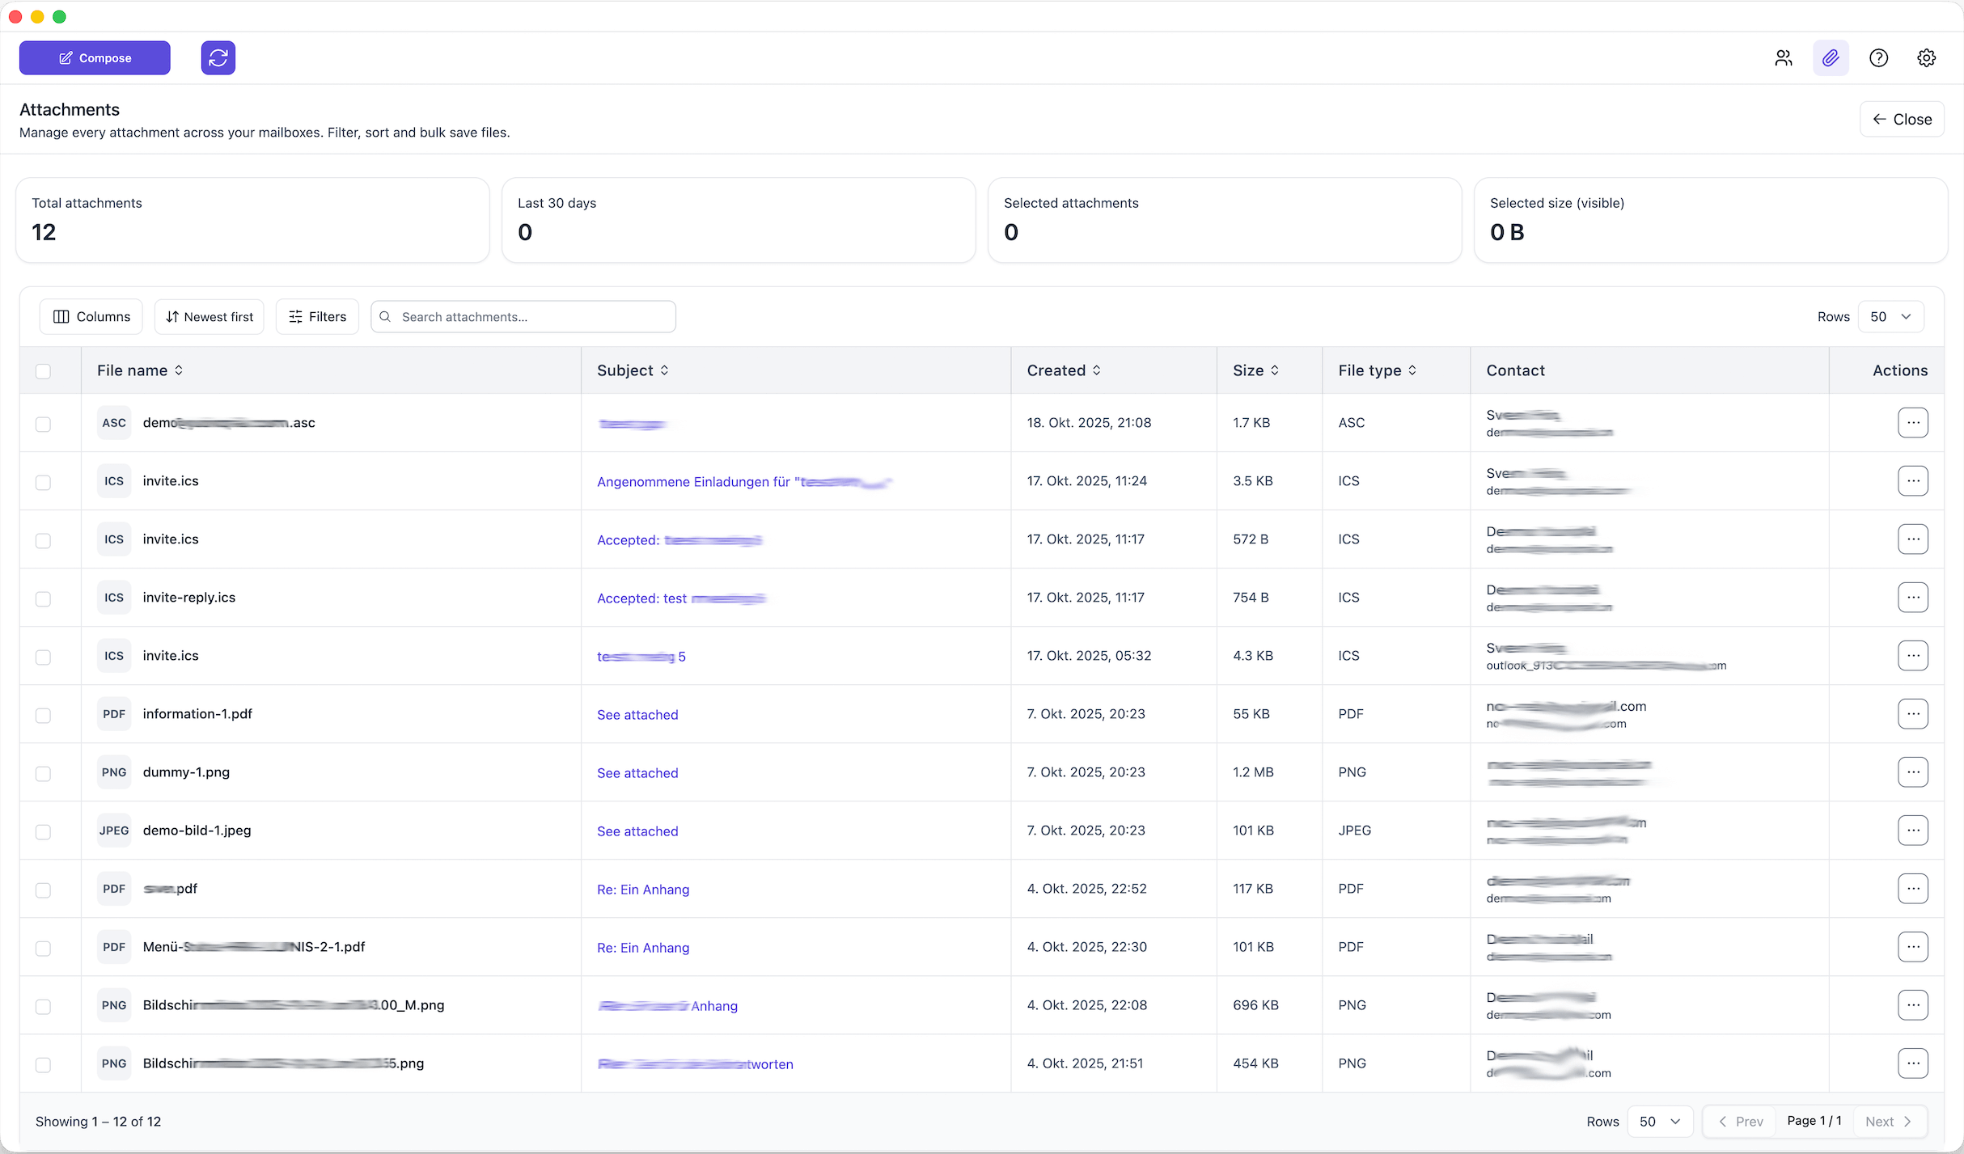Open actions menu for information-1.pdf row
This screenshot has width=1964, height=1154.
(x=1912, y=714)
